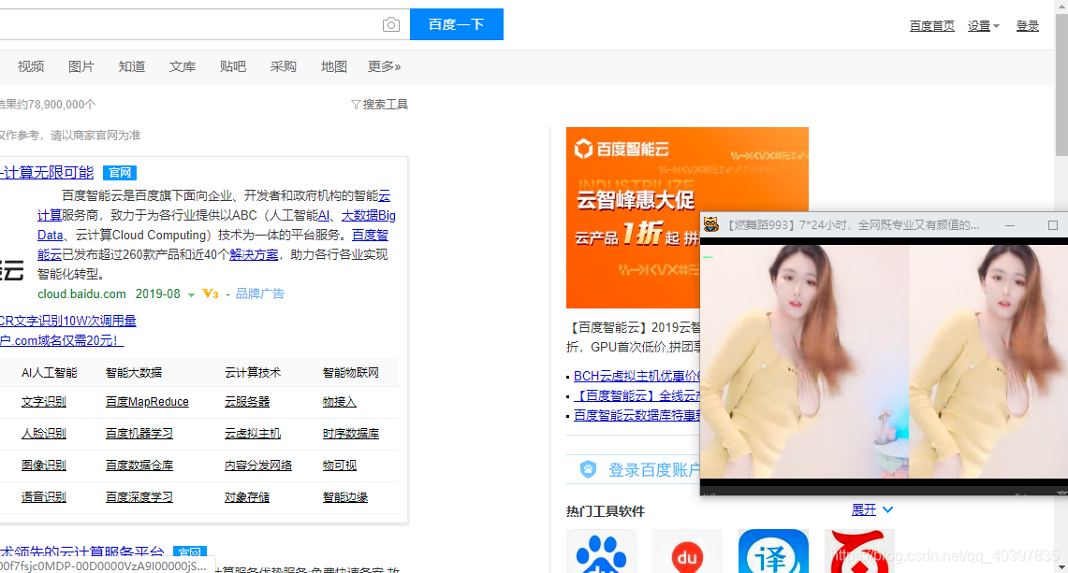Click the 解决方案 link in description
Viewport: 1068px width, 573px height.
tap(254, 254)
